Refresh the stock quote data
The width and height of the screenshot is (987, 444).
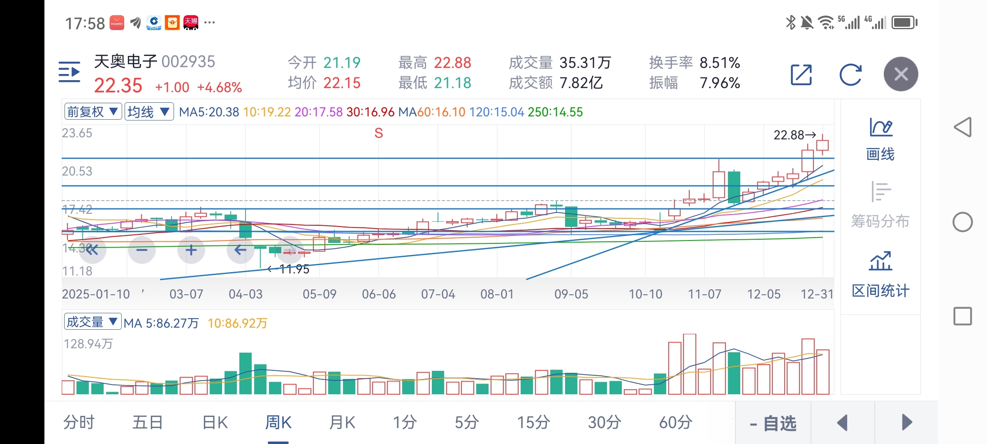click(850, 75)
